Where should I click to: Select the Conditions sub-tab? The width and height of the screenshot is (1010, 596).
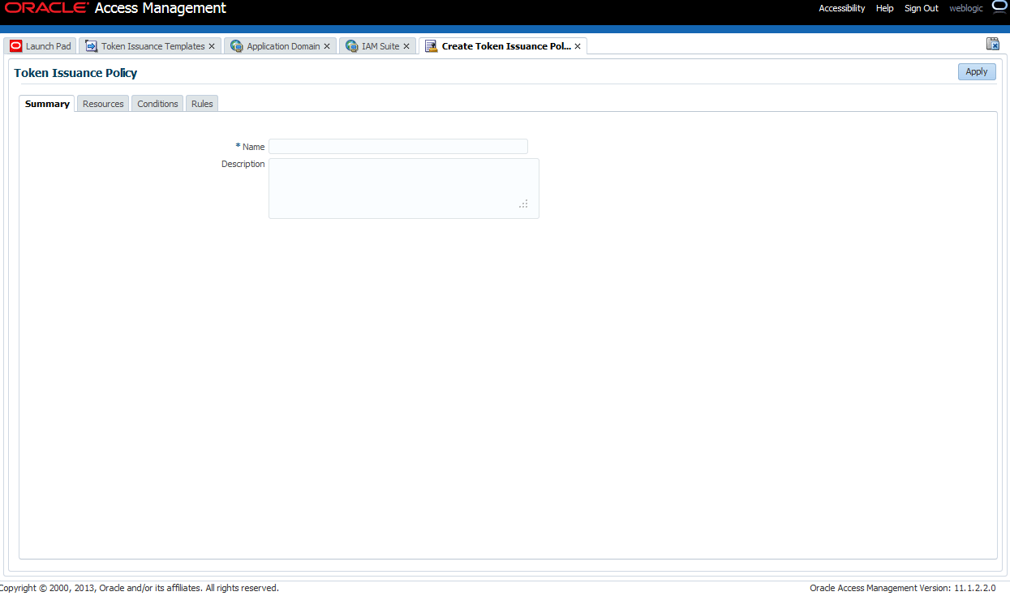[x=157, y=104]
